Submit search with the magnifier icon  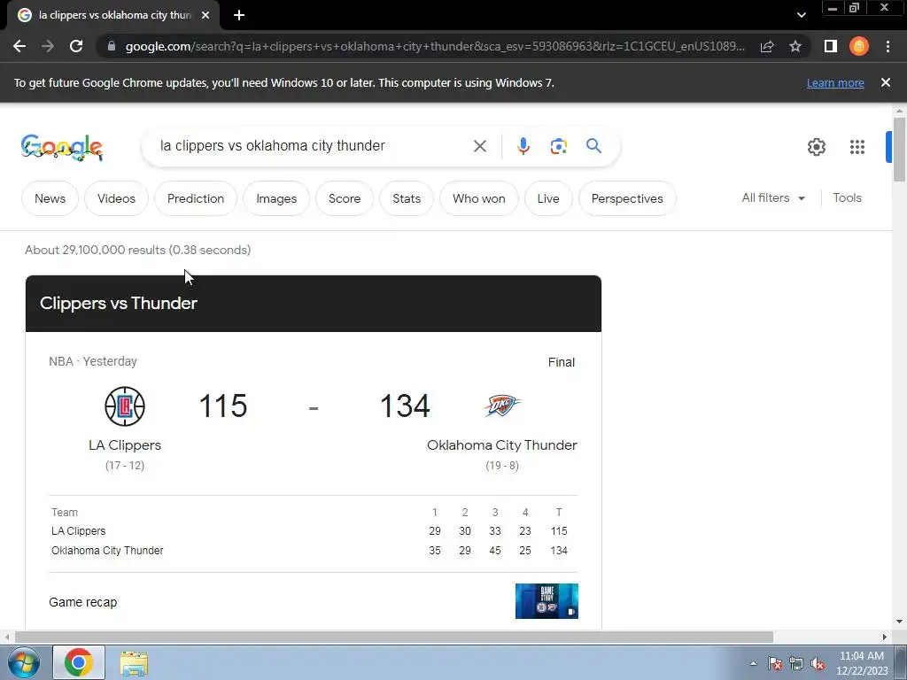coord(593,146)
